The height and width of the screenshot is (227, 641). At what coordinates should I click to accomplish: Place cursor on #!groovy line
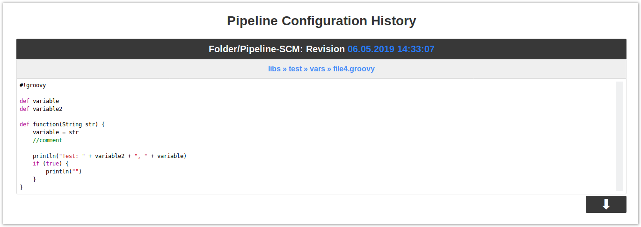coord(33,85)
